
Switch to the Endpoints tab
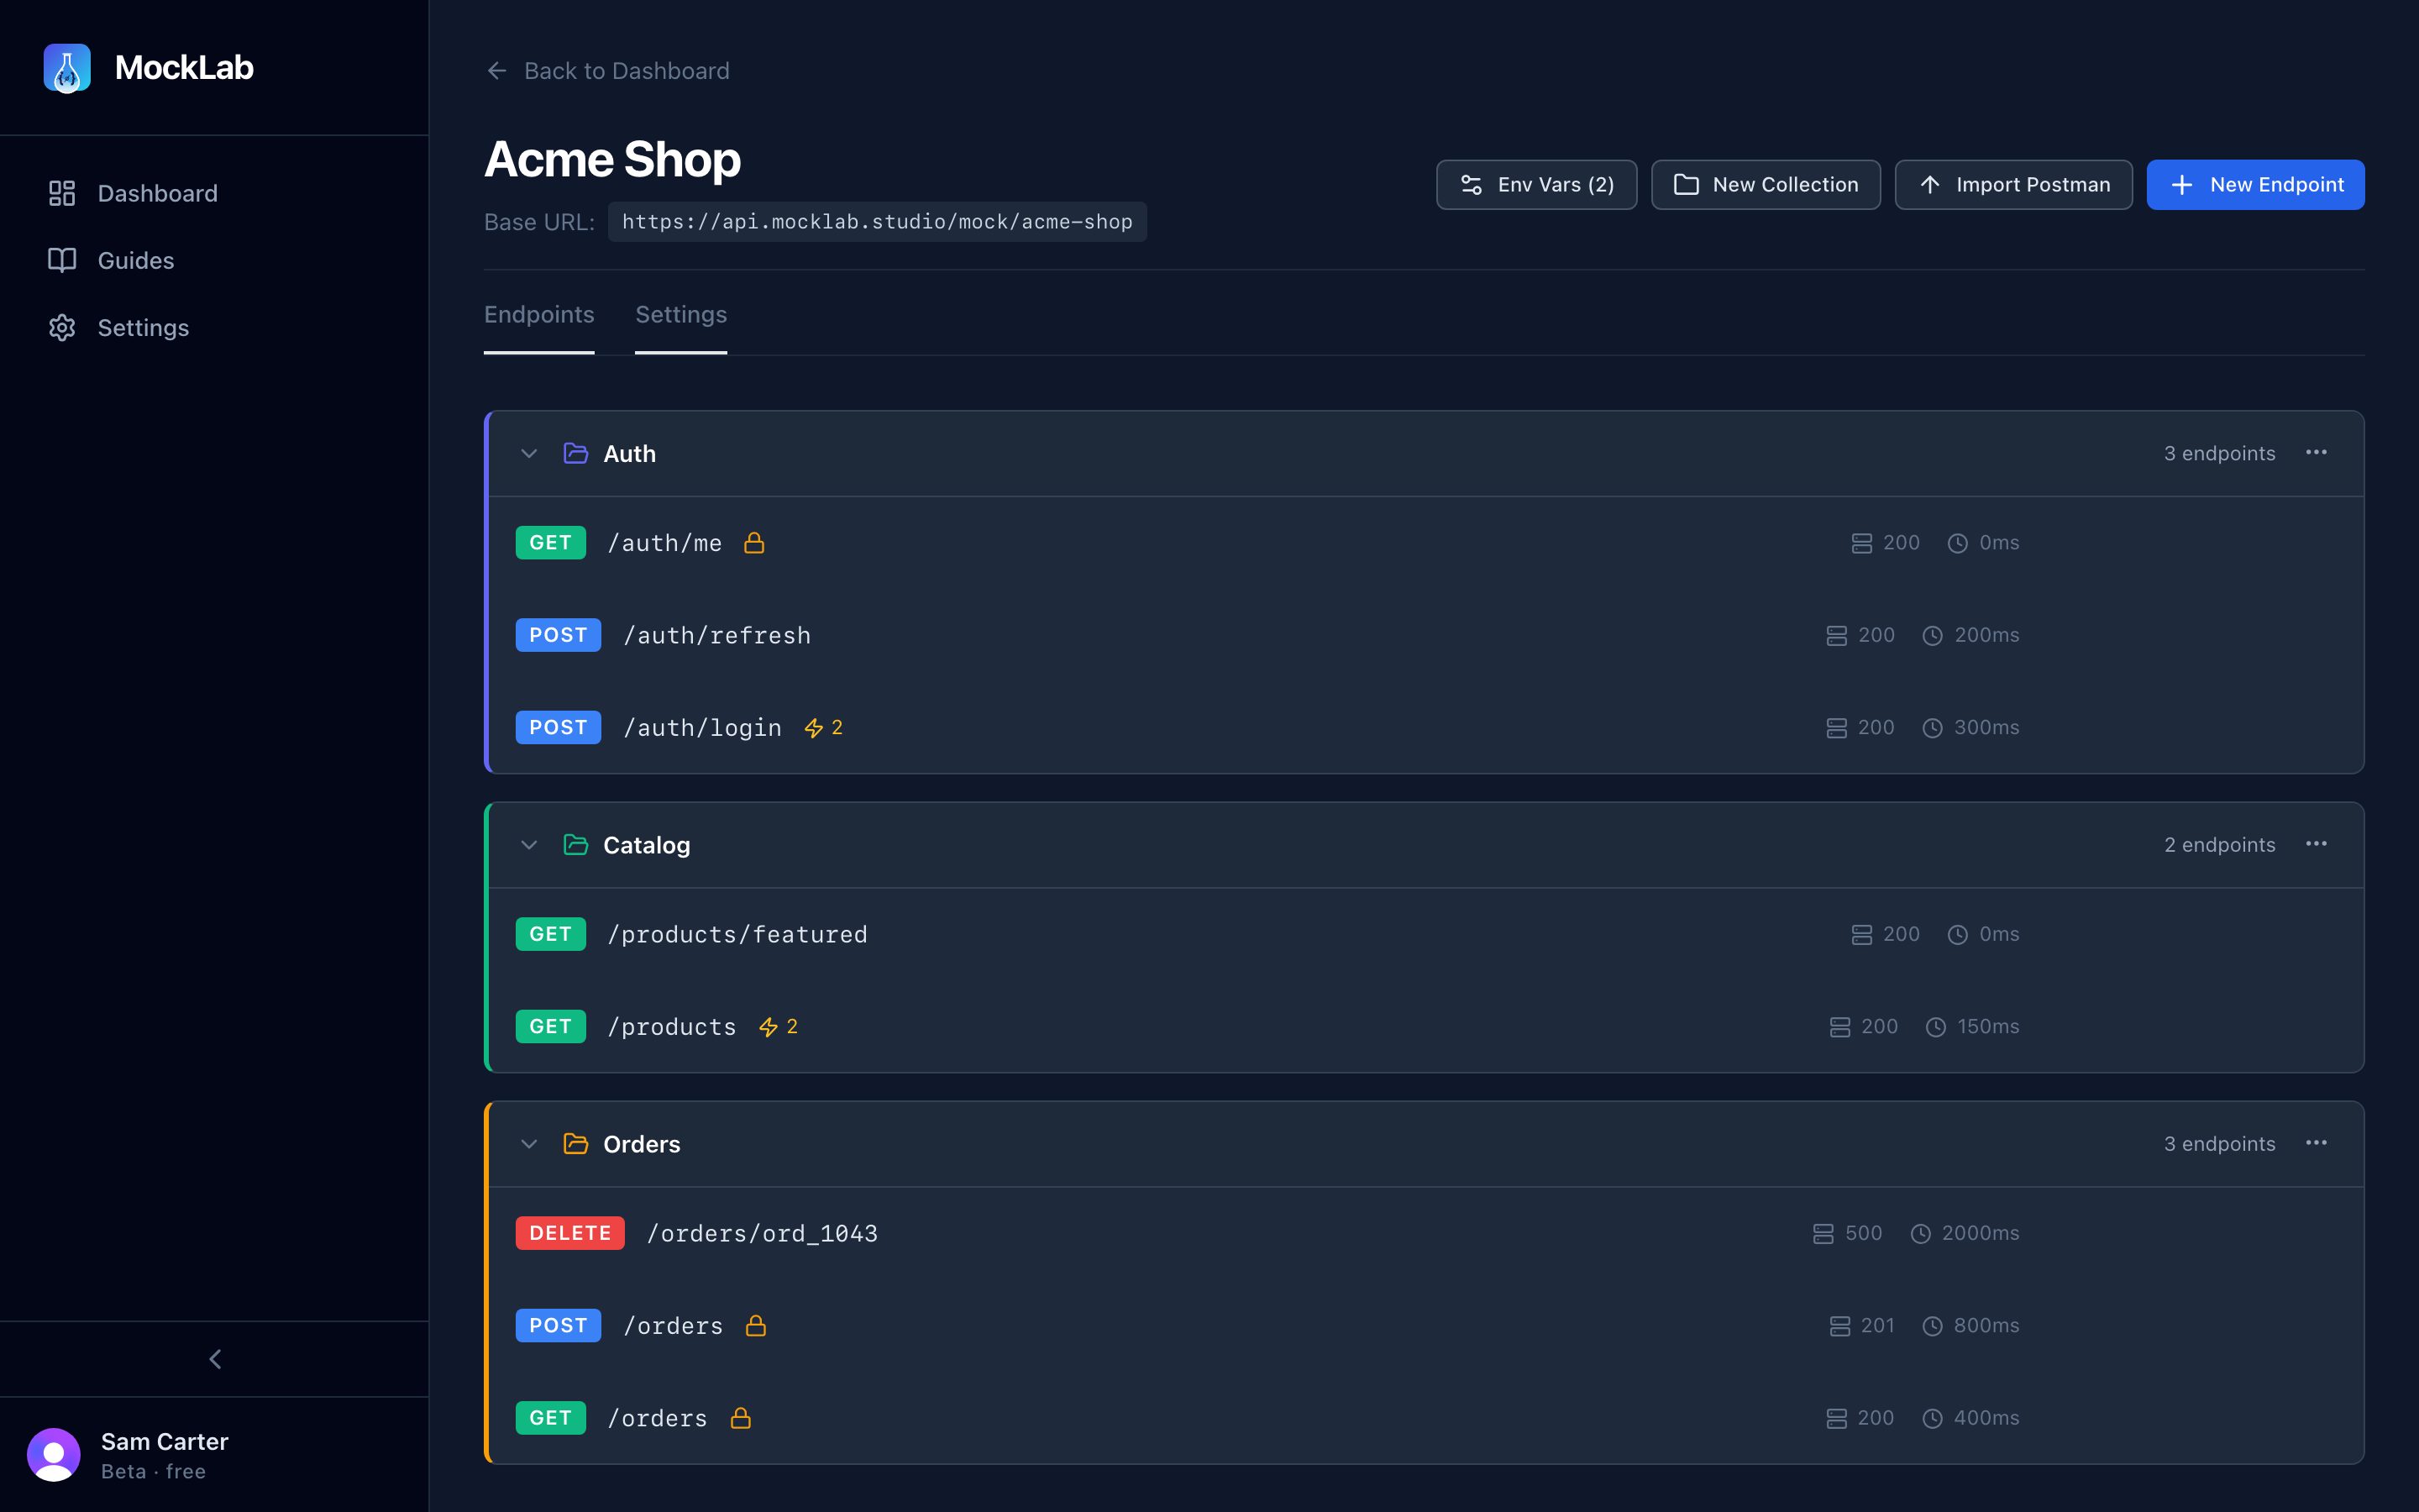point(538,315)
